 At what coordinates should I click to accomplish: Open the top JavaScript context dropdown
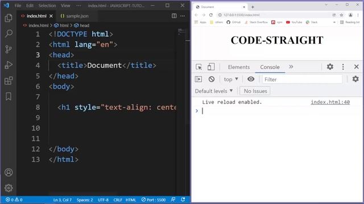point(231,79)
